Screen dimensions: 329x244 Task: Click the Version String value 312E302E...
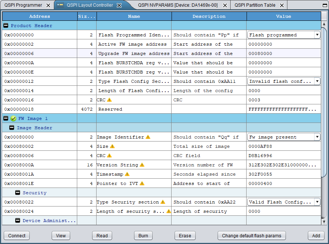click(x=284, y=165)
